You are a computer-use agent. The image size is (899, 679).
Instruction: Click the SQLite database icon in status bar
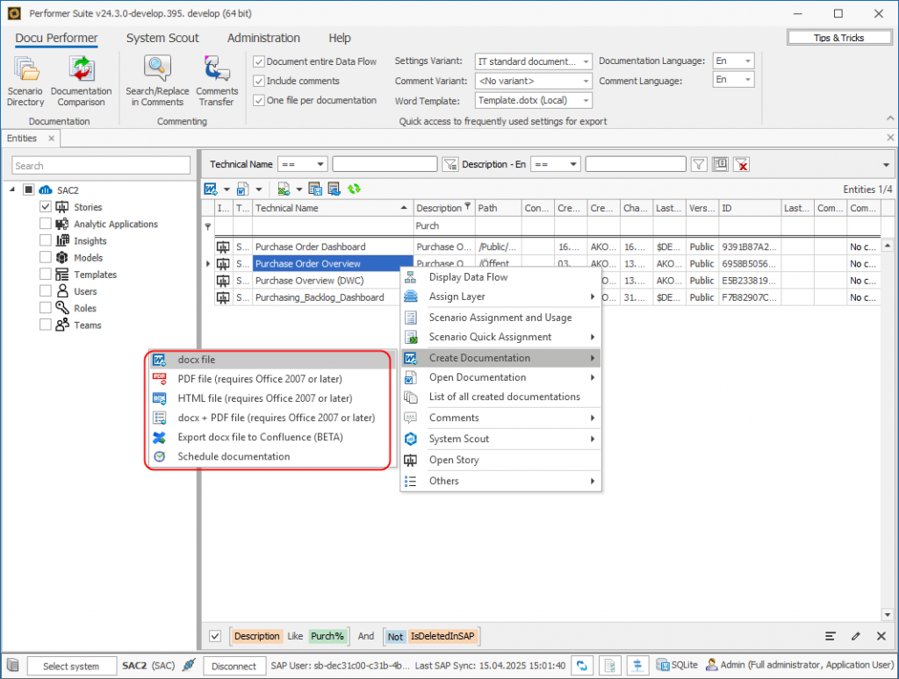click(665, 666)
